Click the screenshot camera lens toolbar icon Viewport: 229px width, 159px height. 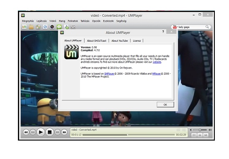click(52, 27)
